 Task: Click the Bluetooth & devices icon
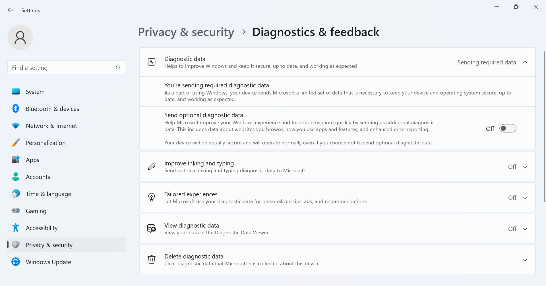[16, 109]
